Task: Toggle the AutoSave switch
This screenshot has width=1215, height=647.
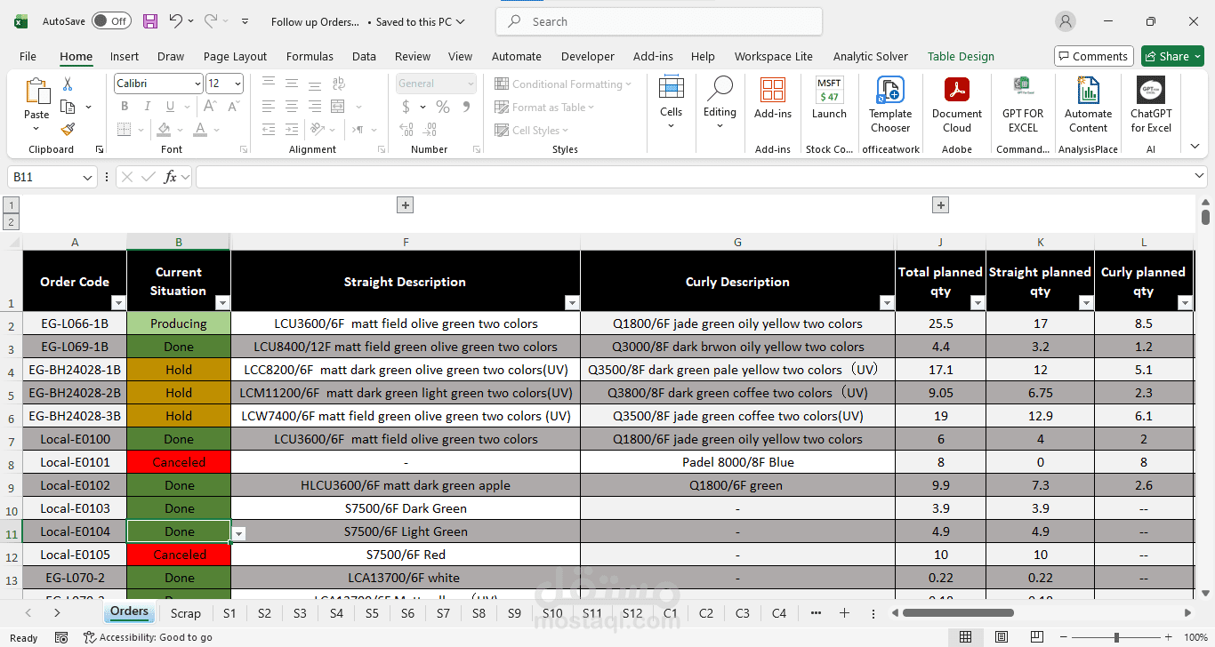Action: coord(111,21)
